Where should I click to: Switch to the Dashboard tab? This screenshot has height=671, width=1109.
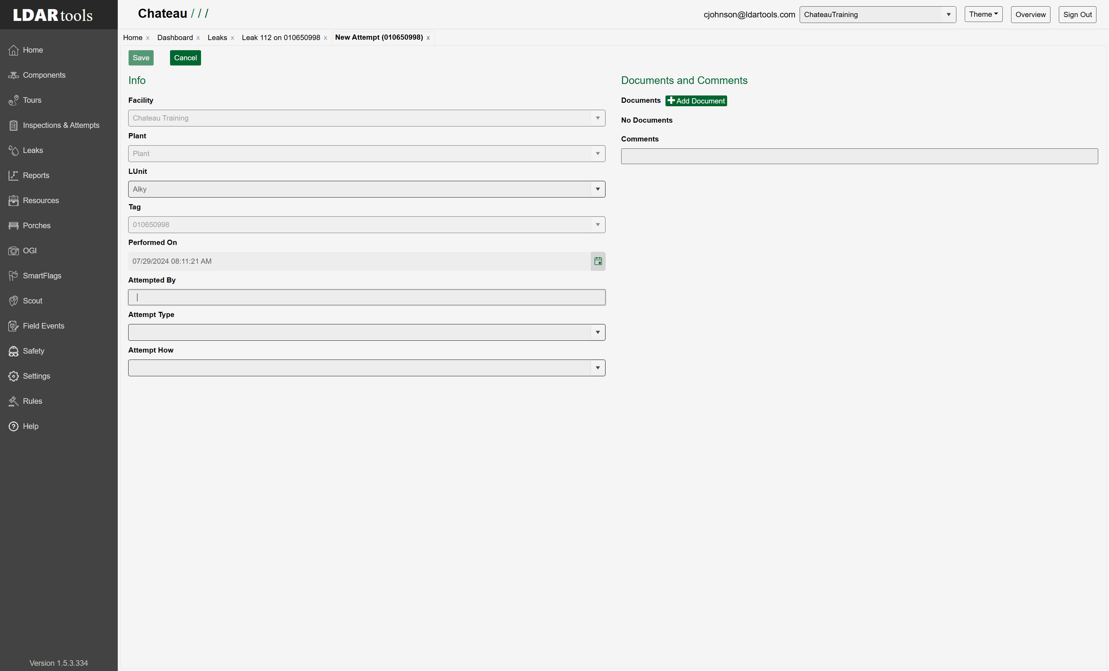[175, 38]
